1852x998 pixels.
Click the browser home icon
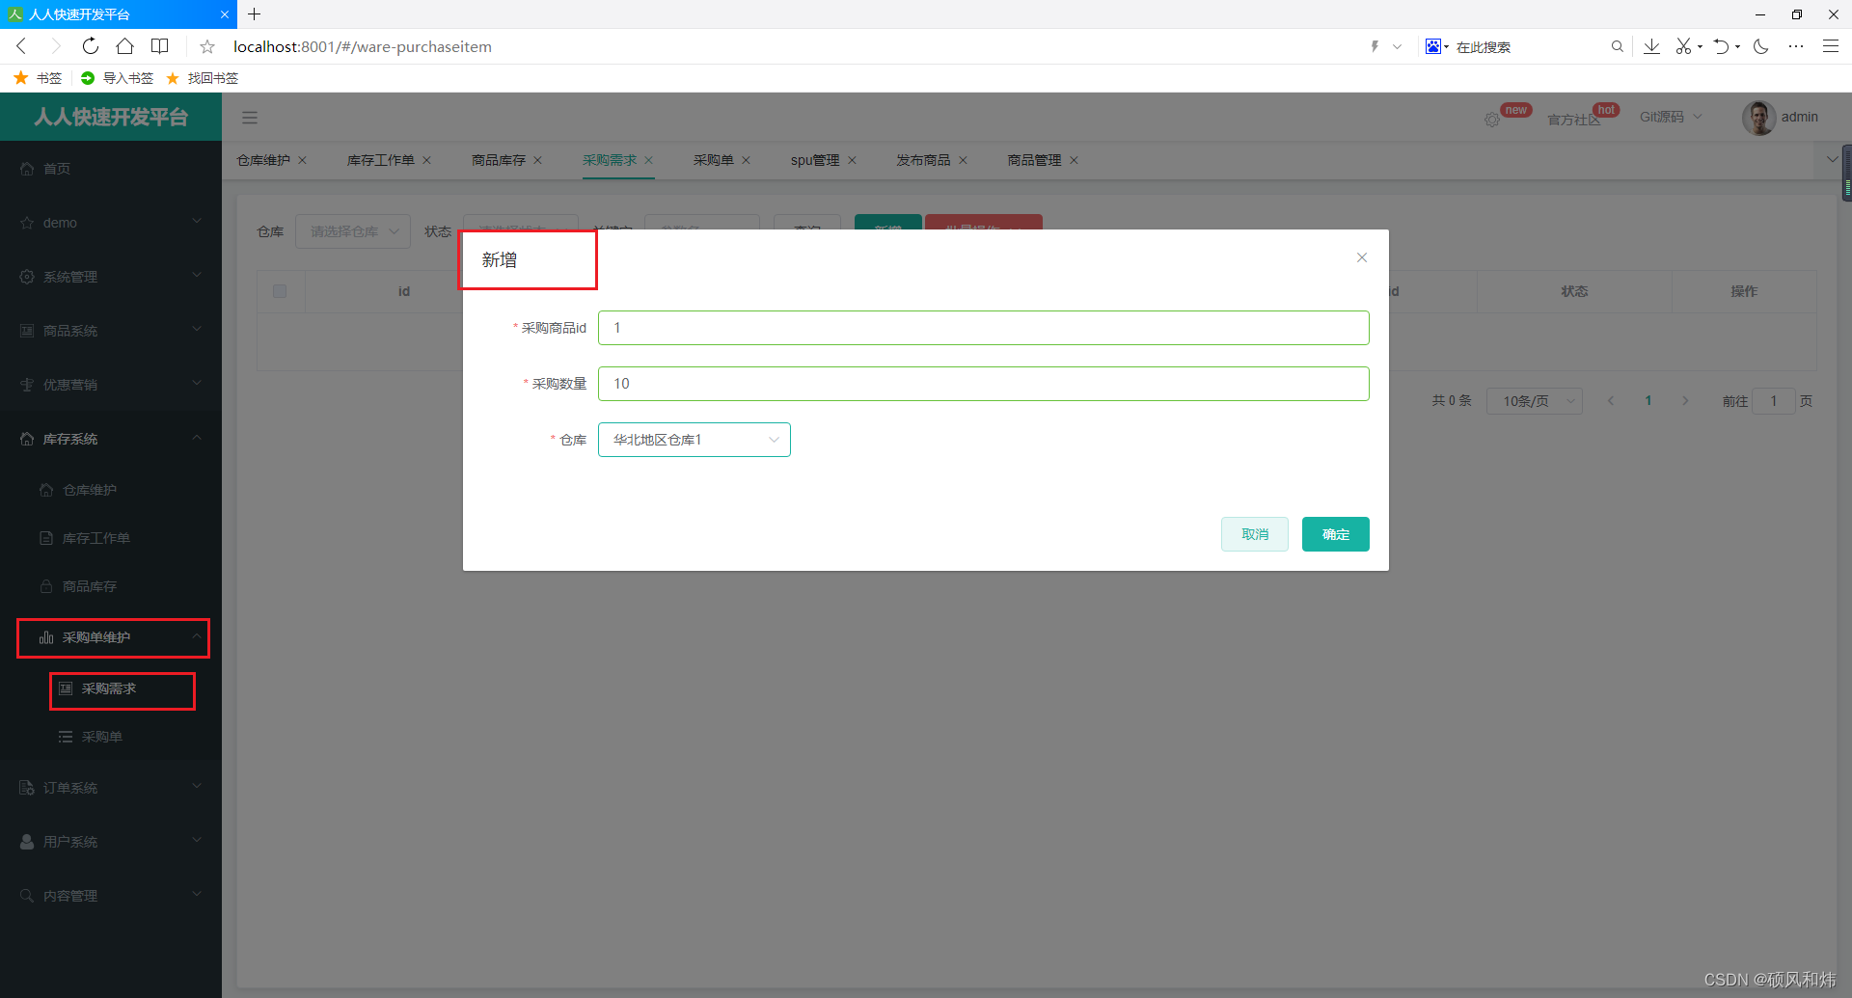click(x=125, y=46)
